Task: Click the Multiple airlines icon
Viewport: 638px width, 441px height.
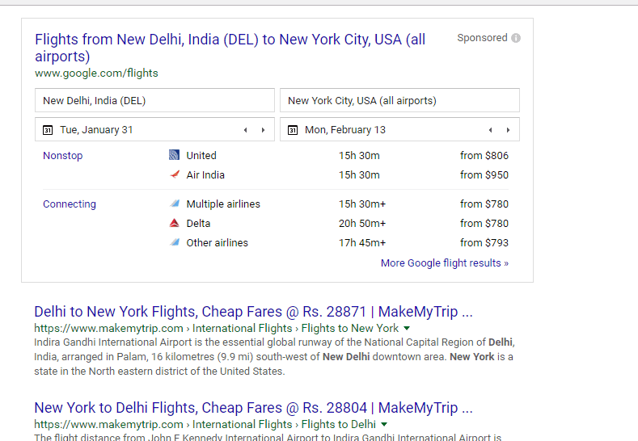Action: [175, 204]
